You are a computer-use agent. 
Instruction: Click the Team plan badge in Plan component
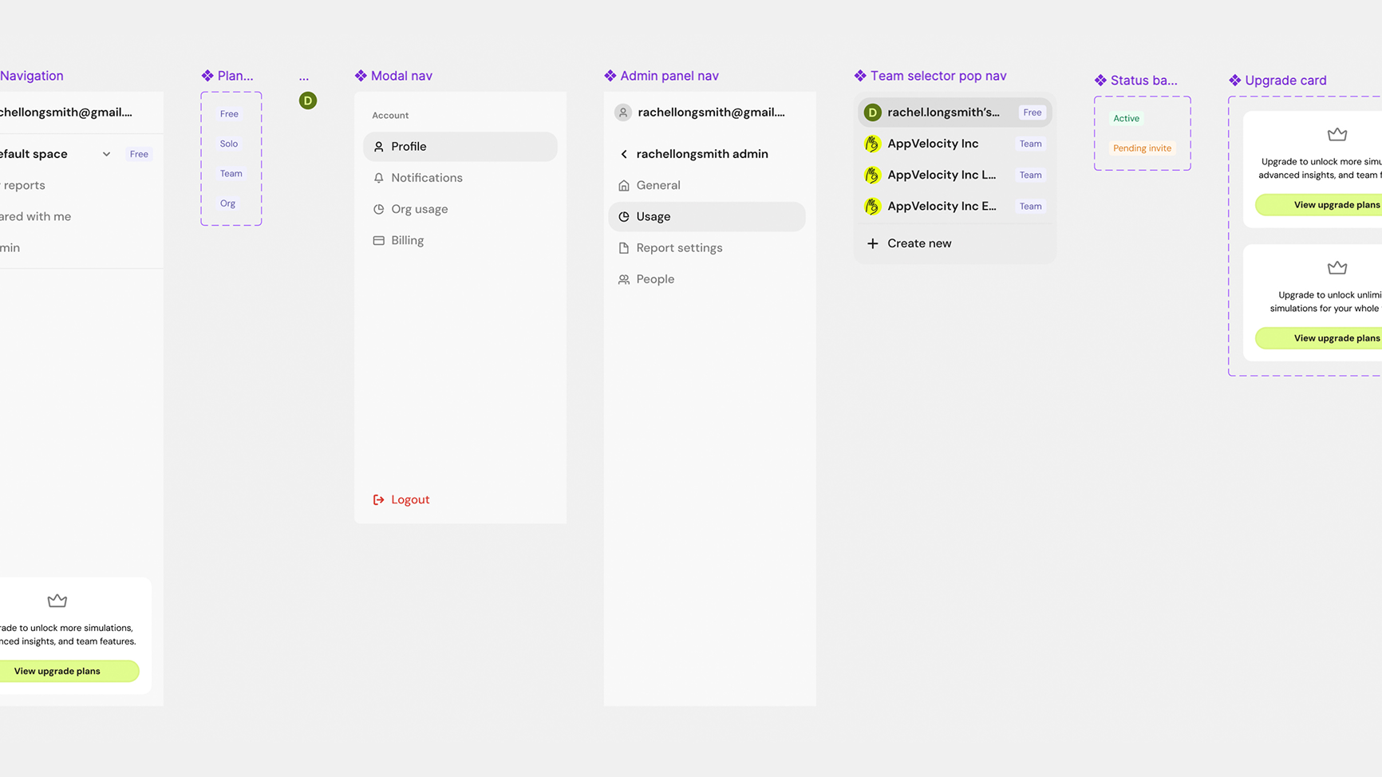coord(231,173)
